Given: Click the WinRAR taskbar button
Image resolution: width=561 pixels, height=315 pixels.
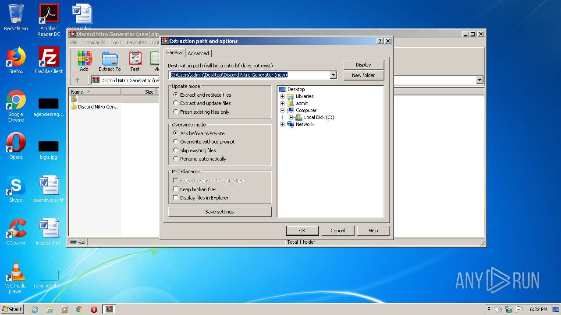Looking at the screenshot, I should pyautogui.click(x=109, y=309).
